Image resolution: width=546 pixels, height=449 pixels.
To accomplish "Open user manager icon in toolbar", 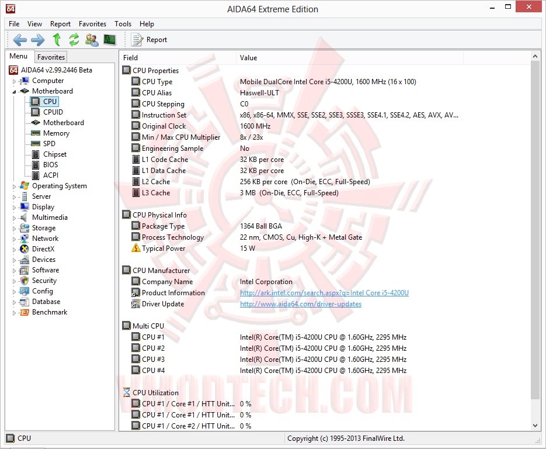I will pos(92,40).
